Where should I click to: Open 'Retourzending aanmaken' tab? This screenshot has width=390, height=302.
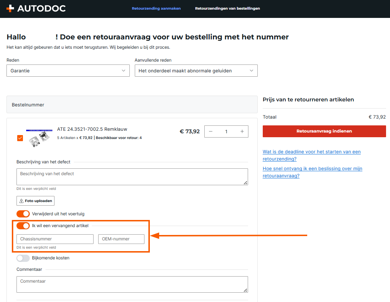(156, 8)
